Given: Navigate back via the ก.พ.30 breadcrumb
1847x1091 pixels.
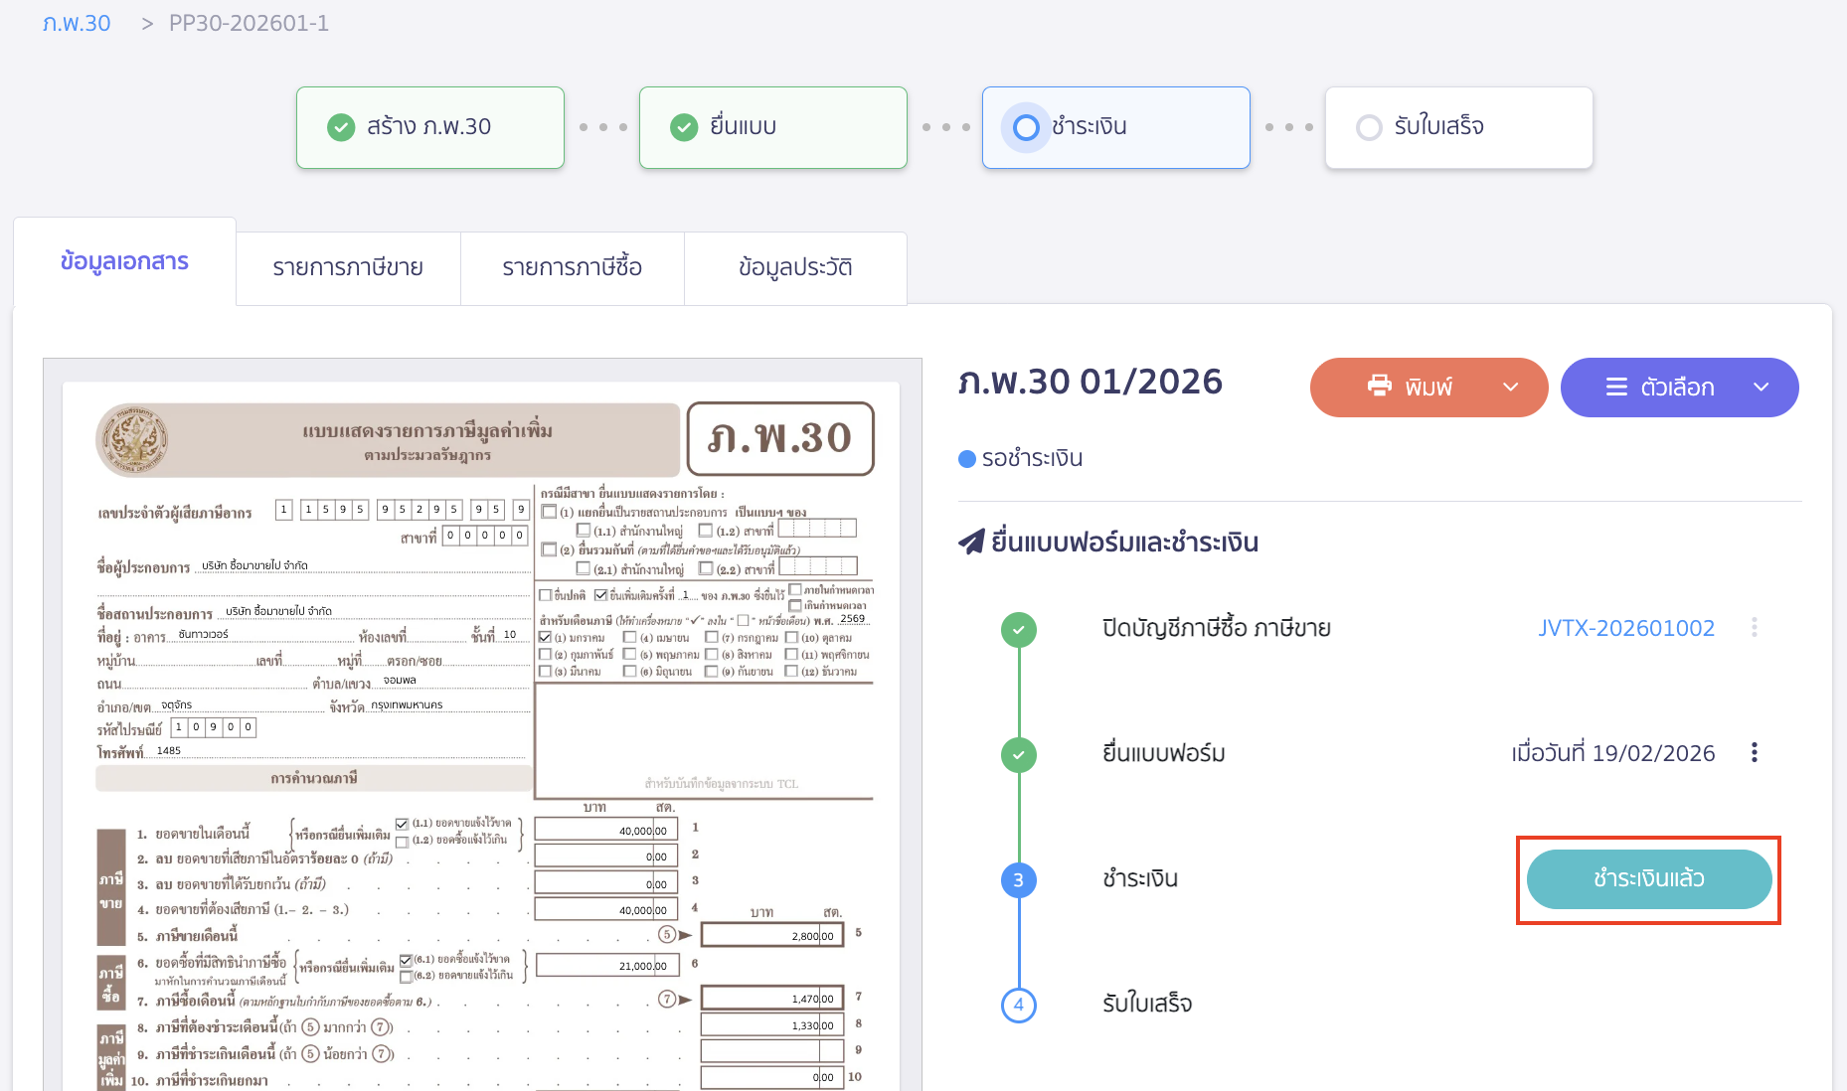Looking at the screenshot, I should coord(78,22).
